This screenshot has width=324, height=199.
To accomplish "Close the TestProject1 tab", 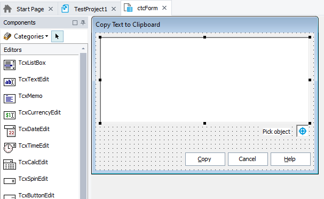I will [x=114, y=9].
